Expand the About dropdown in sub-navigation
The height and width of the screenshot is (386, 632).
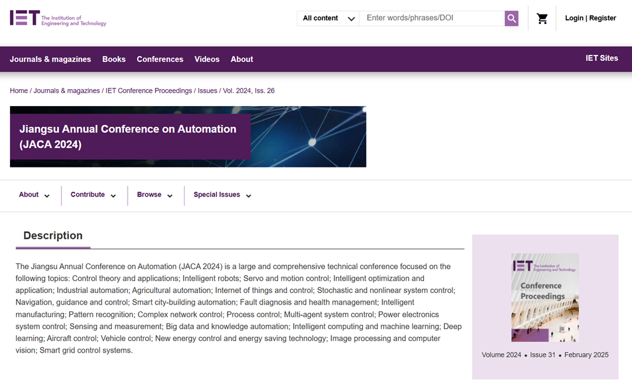pos(34,195)
